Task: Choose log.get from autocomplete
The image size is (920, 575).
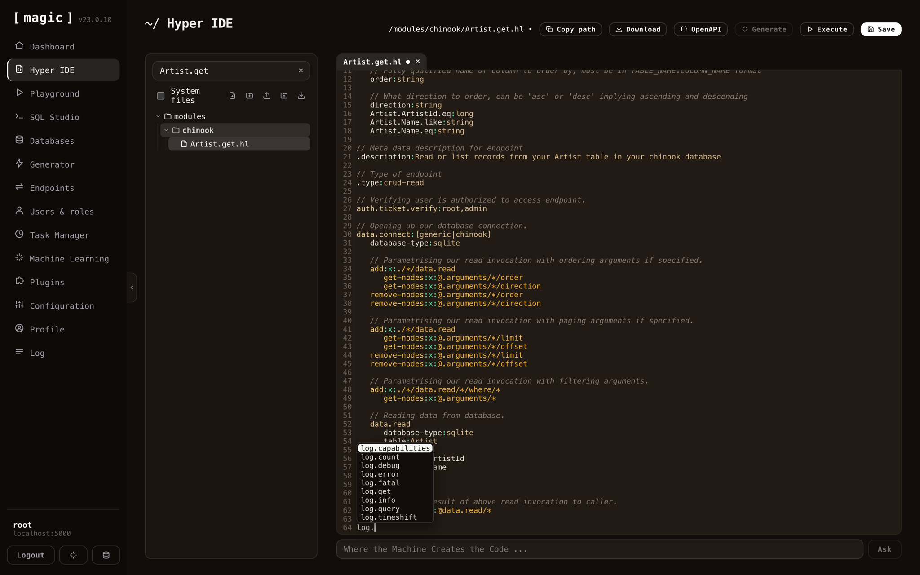Action: click(395, 491)
